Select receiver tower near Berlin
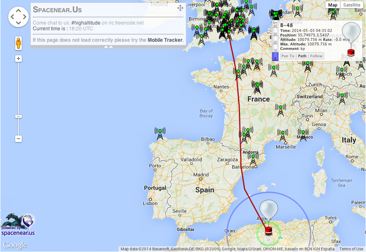Image resolution: width=366 pixels, height=252 pixels. 333,14
